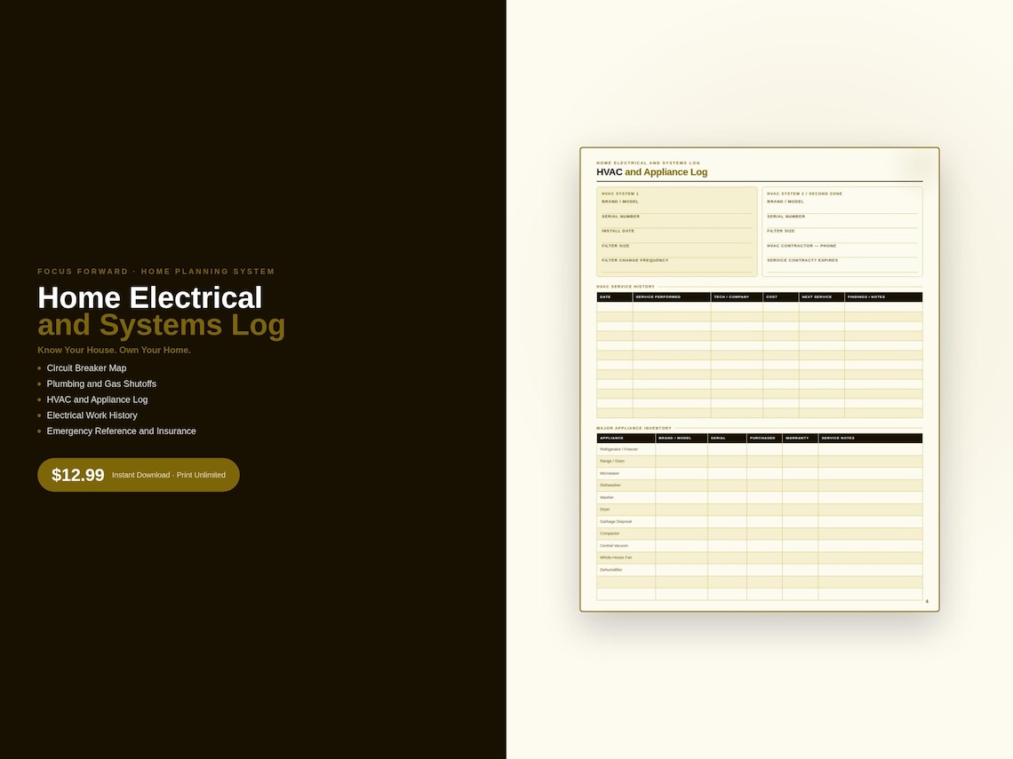Click the 'Warranty' column header
This screenshot has width=1013, height=759.
coord(801,439)
